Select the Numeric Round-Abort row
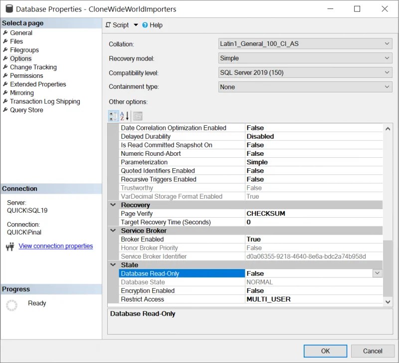 (x=251, y=153)
